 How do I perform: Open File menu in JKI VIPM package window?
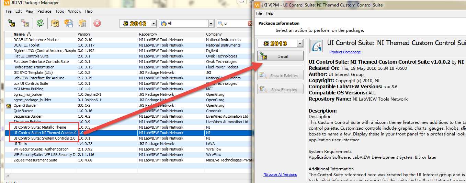(259, 13)
